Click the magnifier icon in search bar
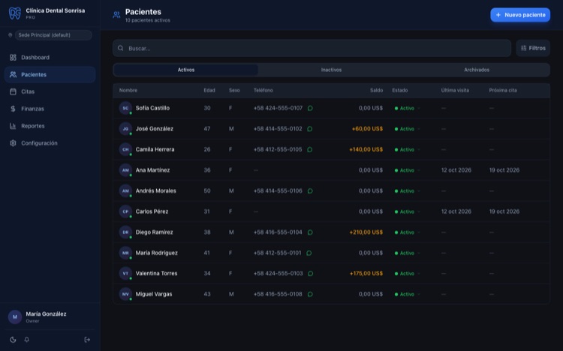This screenshot has width=563, height=351. tap(121, 48)
